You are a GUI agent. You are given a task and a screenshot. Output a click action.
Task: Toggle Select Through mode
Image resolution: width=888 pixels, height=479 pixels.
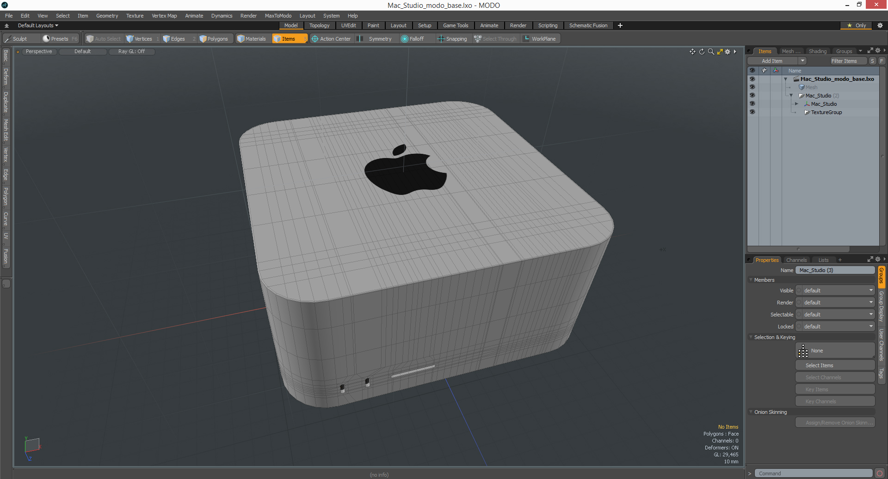[x=495, y=39]
